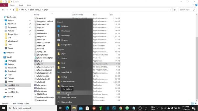Open the Windows Start menu
Screen dimensions: 198x111
[3, 108]
